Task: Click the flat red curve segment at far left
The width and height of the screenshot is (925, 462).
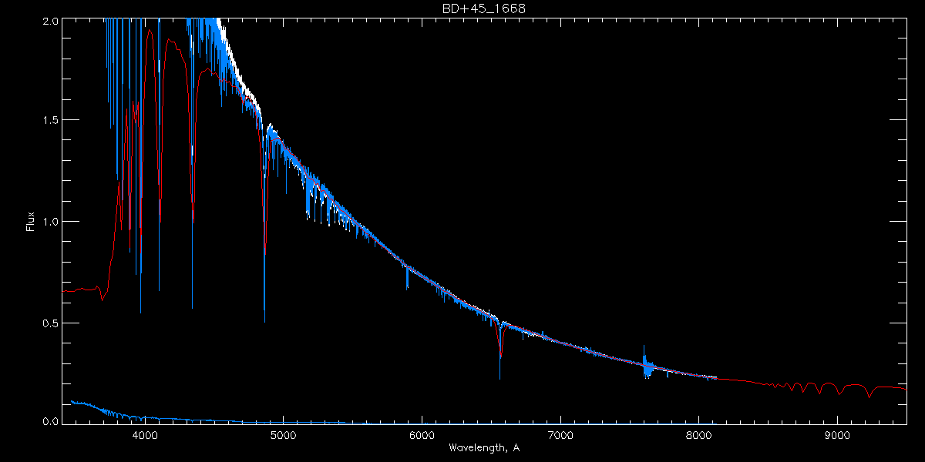Action: pos(81,290)
